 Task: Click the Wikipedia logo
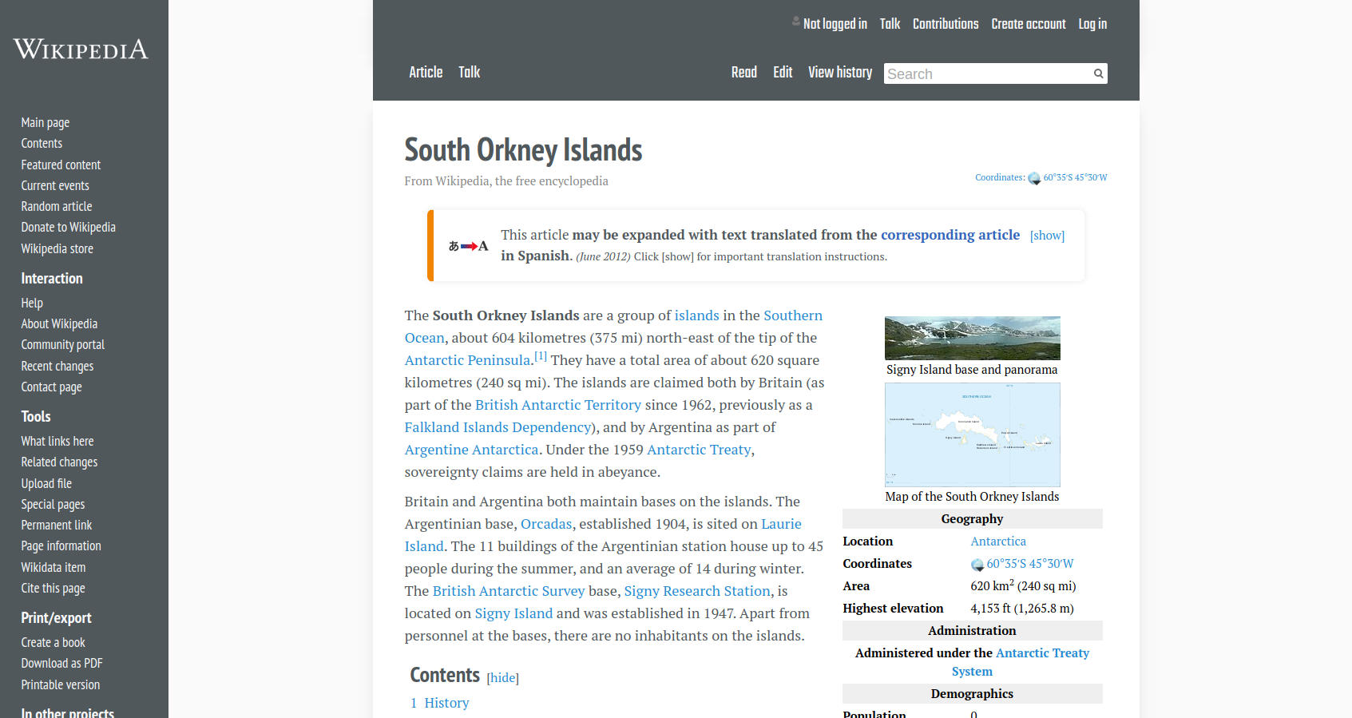pos(81,50)
